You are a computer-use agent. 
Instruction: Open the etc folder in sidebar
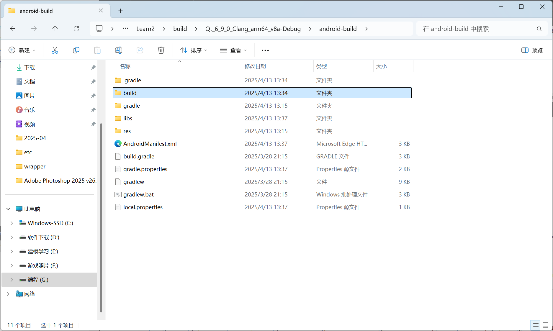[28, 152]
